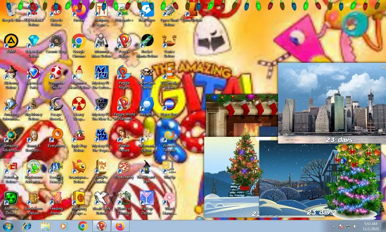Click the TipTop Deluxe cocktail icon
The height and width of the screenshot is (232, 386).
[x=147, y=203]
